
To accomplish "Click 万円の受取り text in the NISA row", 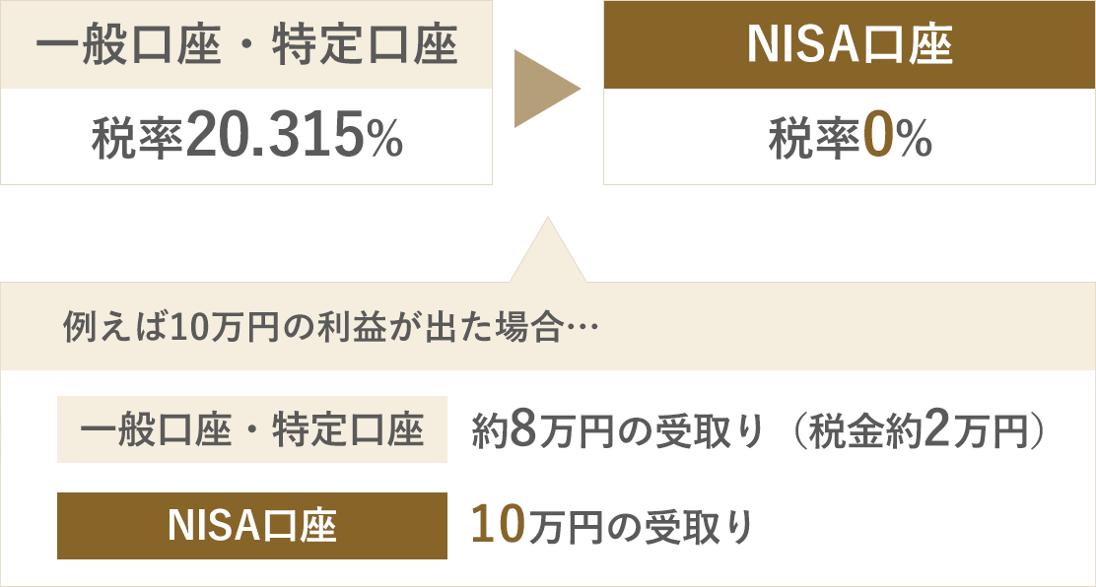I will pyautogui.click(x=641, y=527).
